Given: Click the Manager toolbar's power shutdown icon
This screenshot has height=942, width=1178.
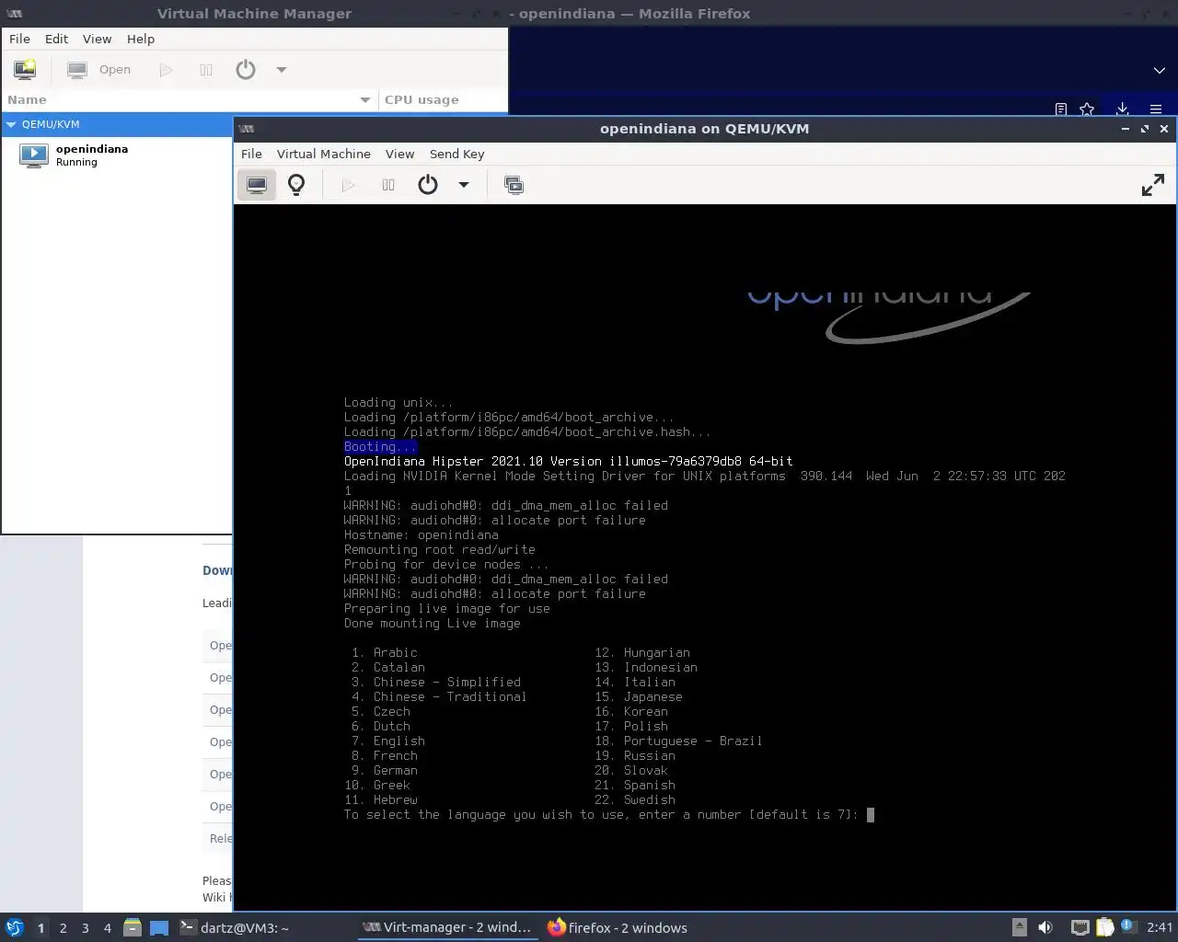Looking at the screenshot, I should (246, 70).
